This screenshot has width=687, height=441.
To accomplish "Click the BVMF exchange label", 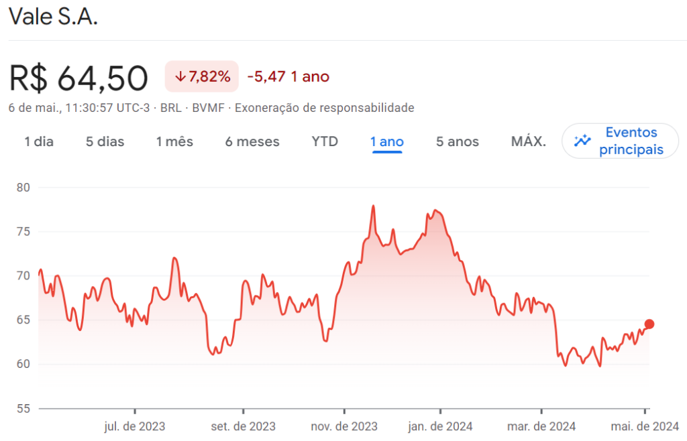I will [208, 108].
